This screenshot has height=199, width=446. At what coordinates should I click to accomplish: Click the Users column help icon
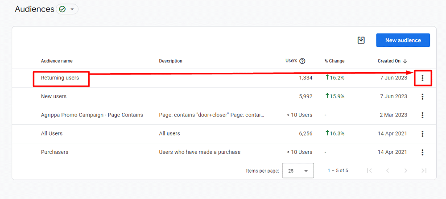click(302, 61)
